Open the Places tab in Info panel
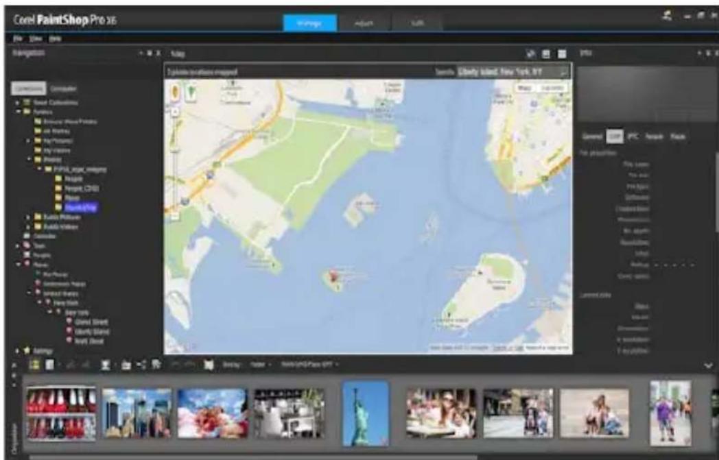719x460 pixels. tap(678, 136)
